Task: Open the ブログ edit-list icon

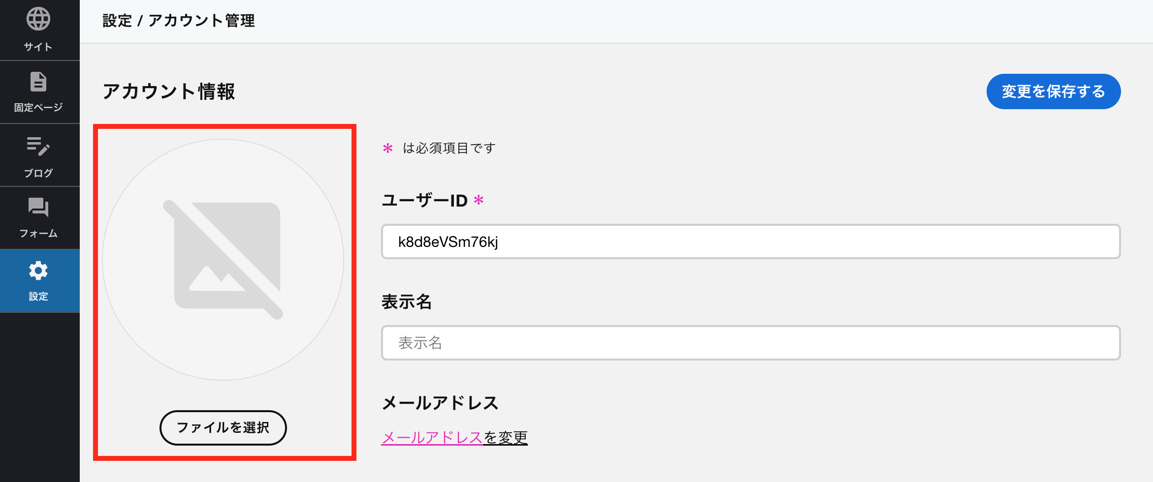Action: [x=38, y=147]
